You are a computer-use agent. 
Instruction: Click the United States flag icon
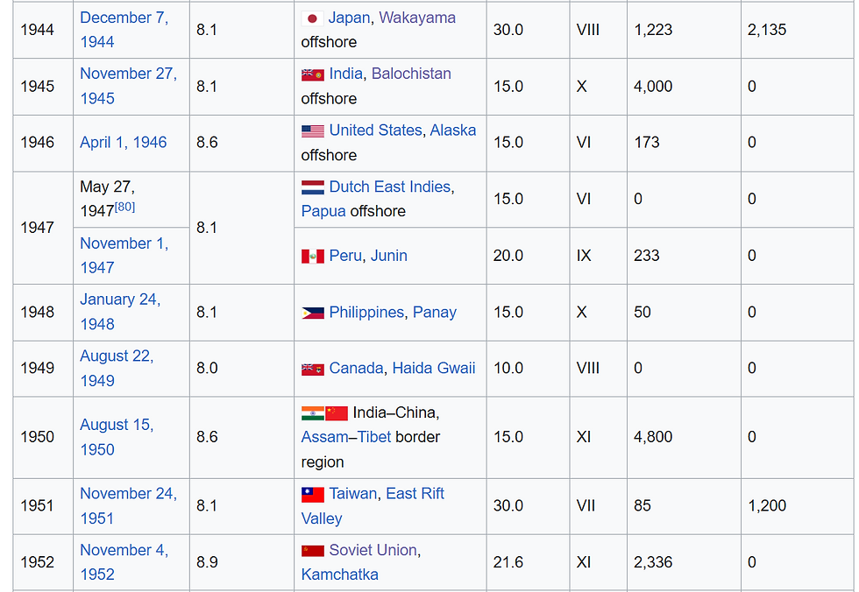click(x=312, y=131)
